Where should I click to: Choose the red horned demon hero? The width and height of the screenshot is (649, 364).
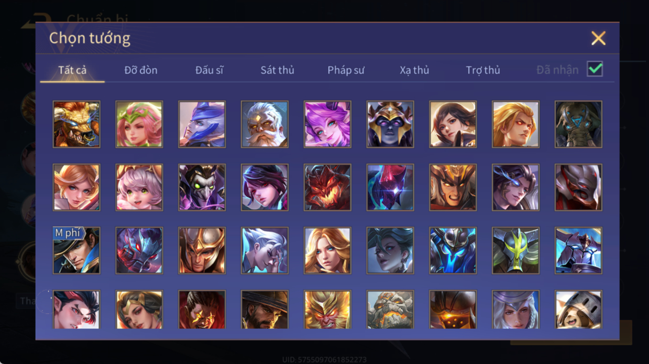click(x=327, y=187)
